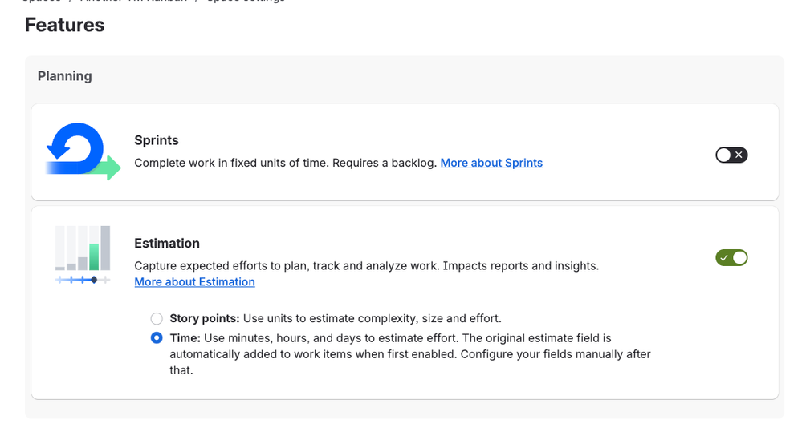Click the blue circular arrow Sprints icon
The height and width of the screenshot is (424, 802).
(x=75, y=148)
